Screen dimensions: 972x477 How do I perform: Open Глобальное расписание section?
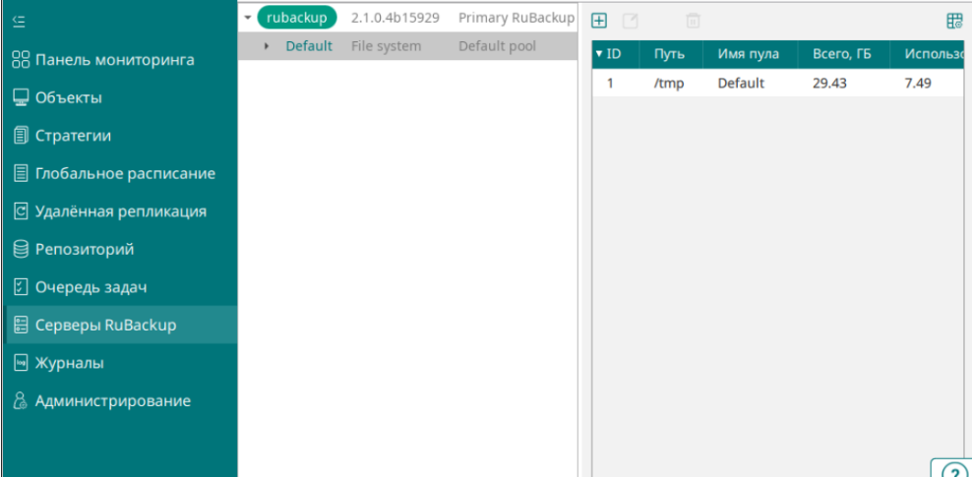(x=125, y=173)
